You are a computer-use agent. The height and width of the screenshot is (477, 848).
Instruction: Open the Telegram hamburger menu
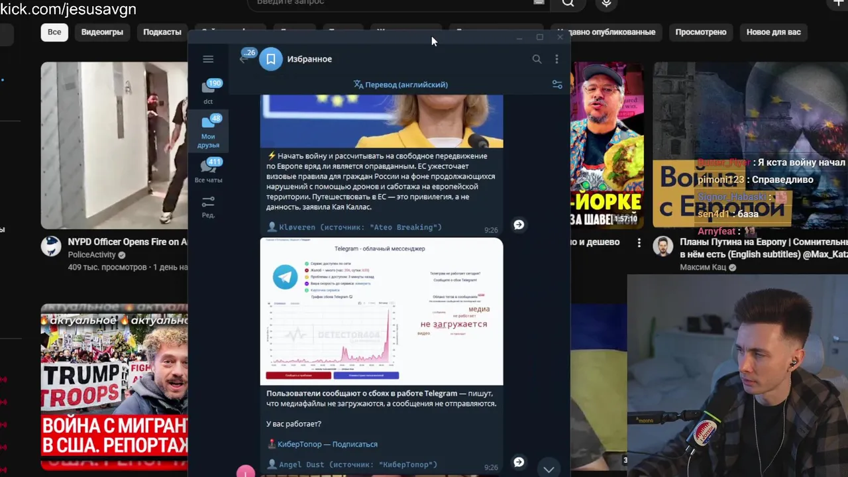208,59
